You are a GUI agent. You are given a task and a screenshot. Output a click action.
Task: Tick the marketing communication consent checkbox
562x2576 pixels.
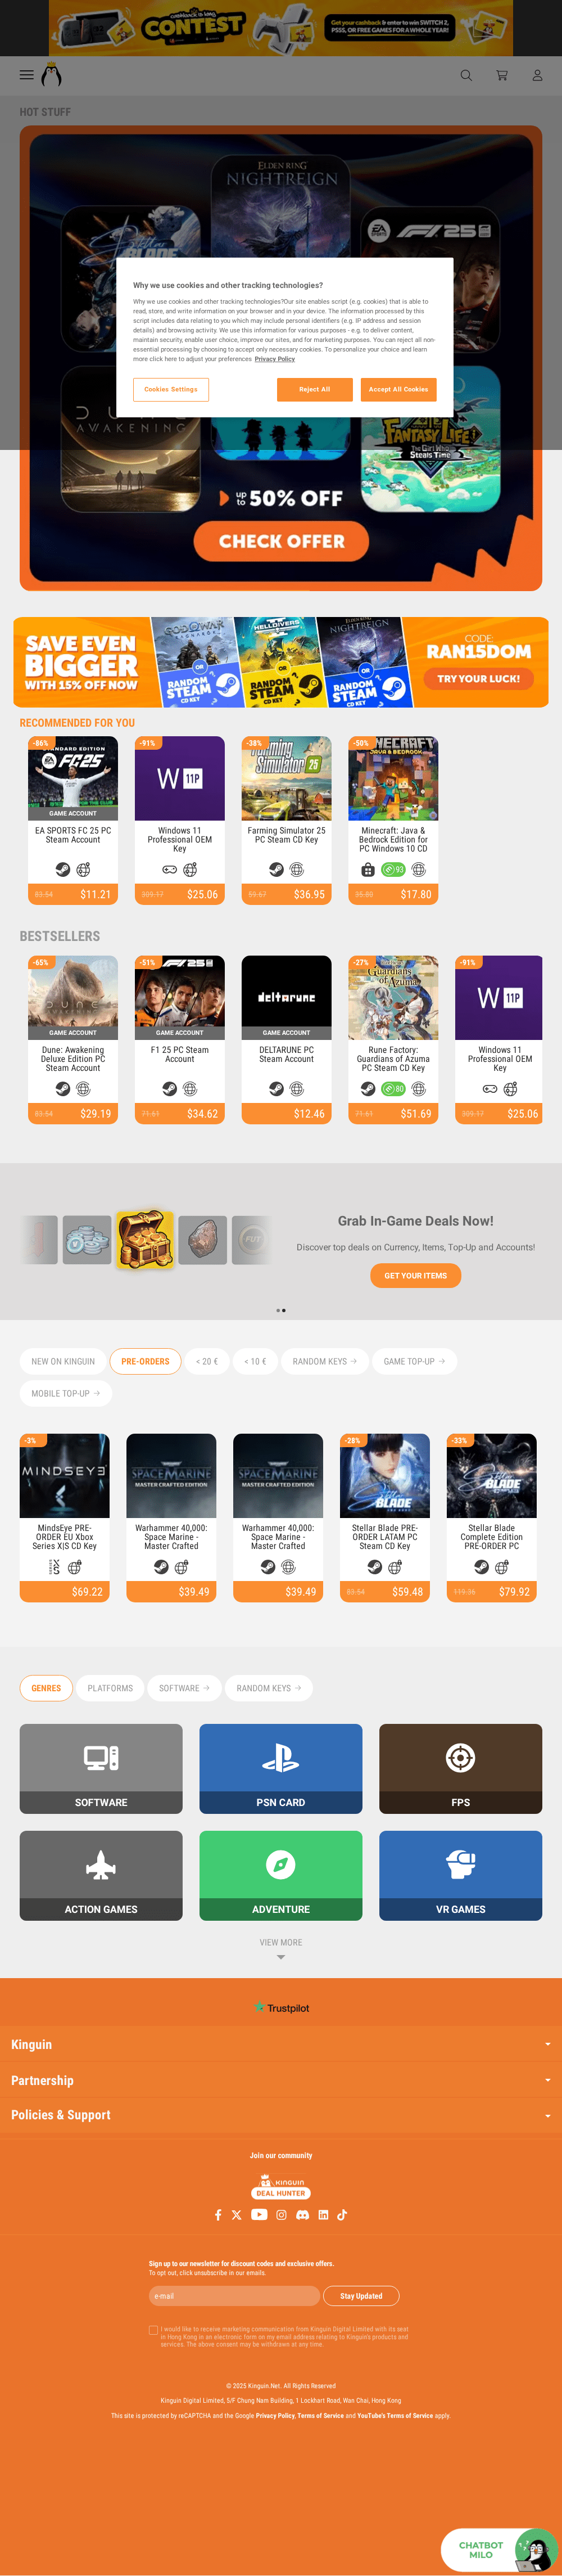(x=153, y=2329)
